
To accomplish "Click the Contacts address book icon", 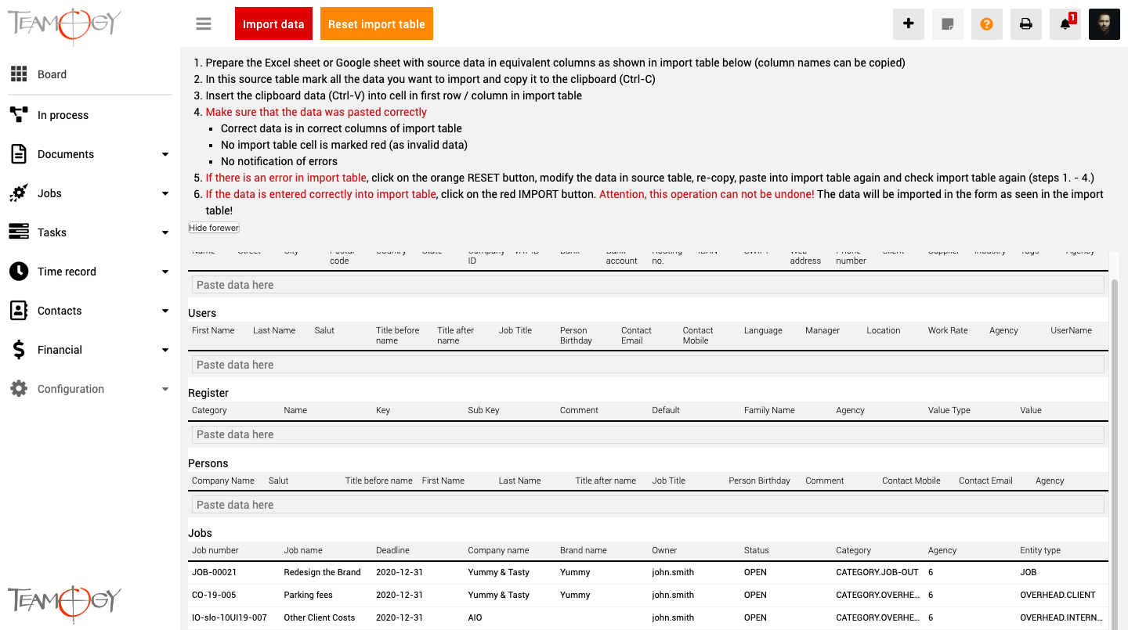I will 19,311.
